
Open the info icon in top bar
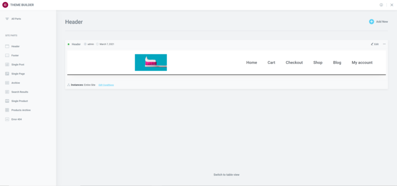click(x=381, y=5)
